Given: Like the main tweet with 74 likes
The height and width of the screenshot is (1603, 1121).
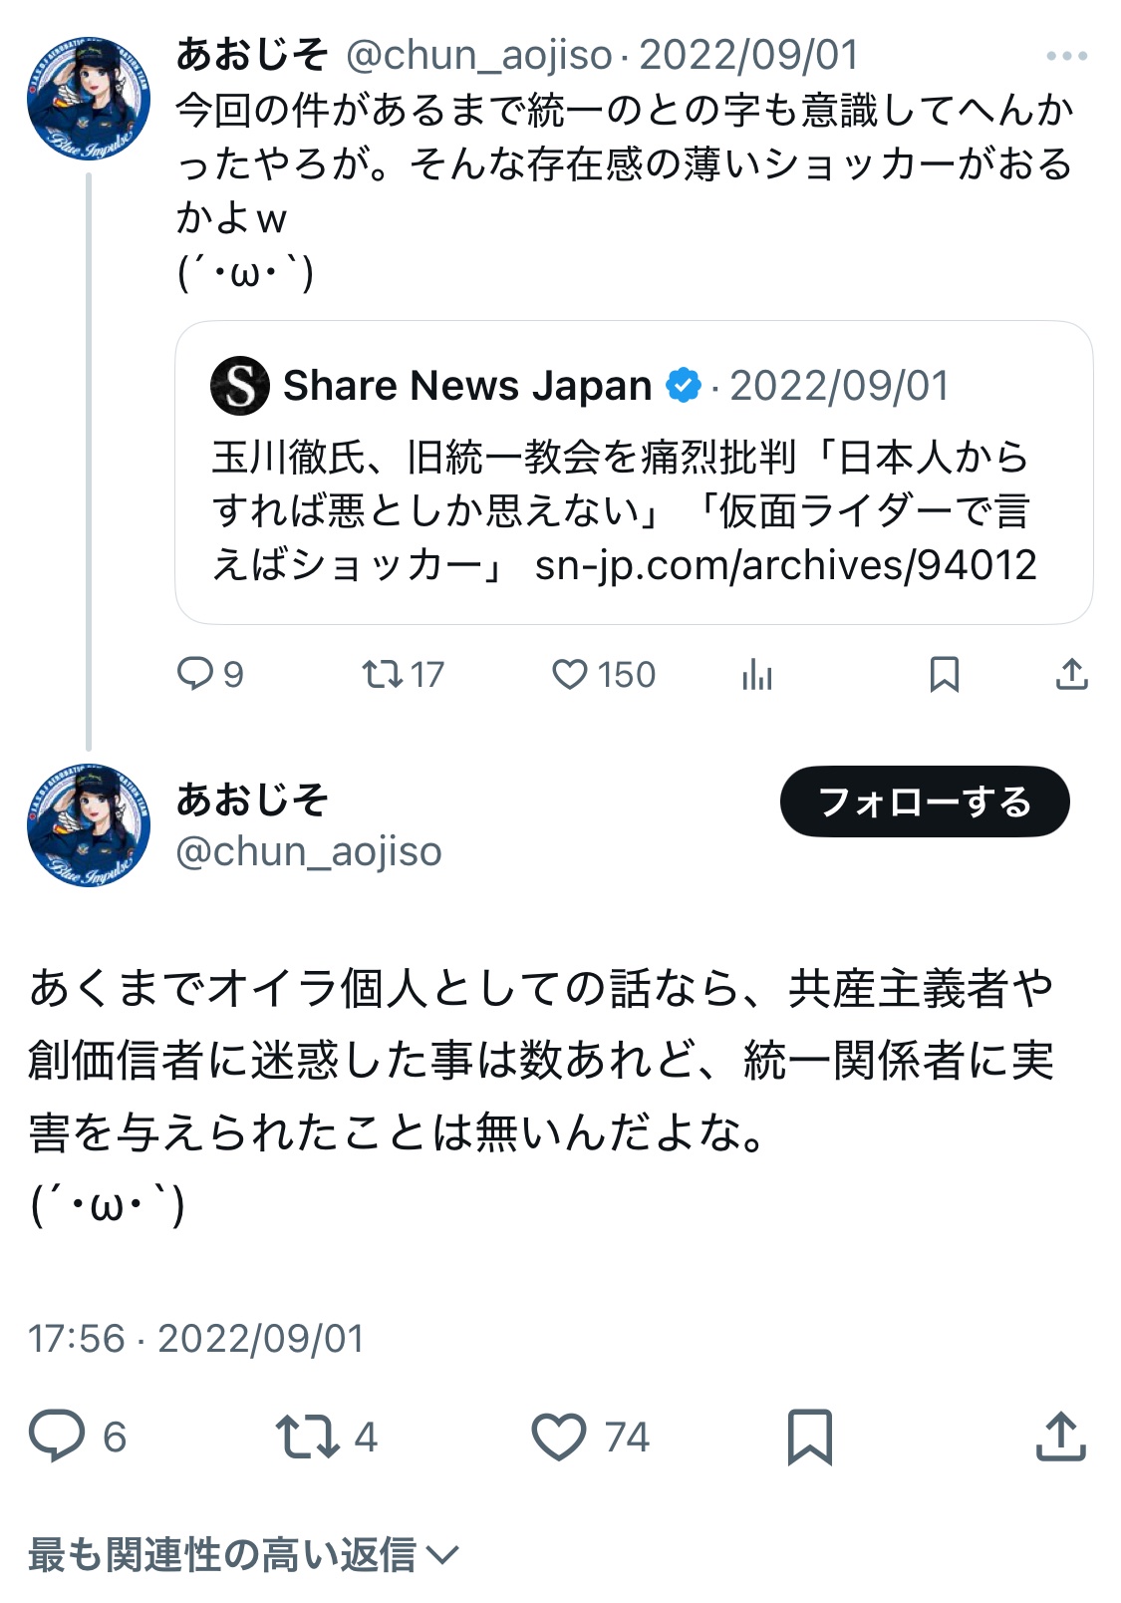Looking at the screenshot, I should 559,1436.
